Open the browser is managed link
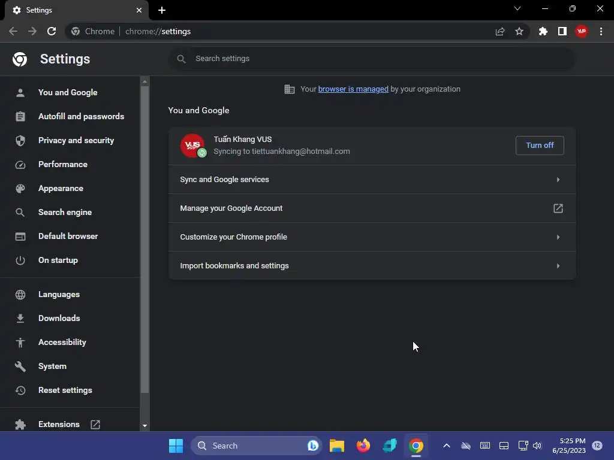Image resolution: width=614 pixels, height=460 pixels. pos(353,89)
